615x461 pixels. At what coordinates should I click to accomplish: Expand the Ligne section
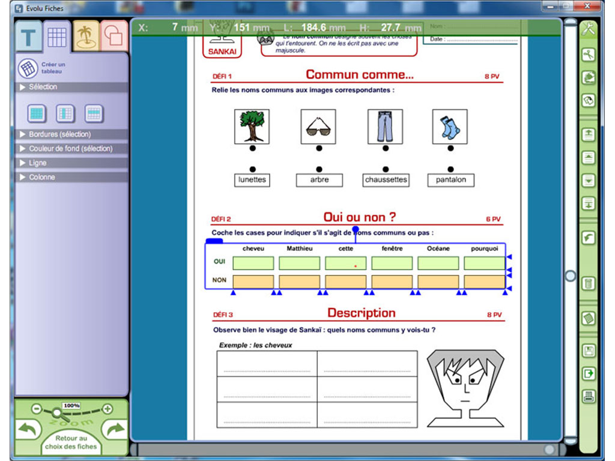pyautogui.click(x=71, y=163)
